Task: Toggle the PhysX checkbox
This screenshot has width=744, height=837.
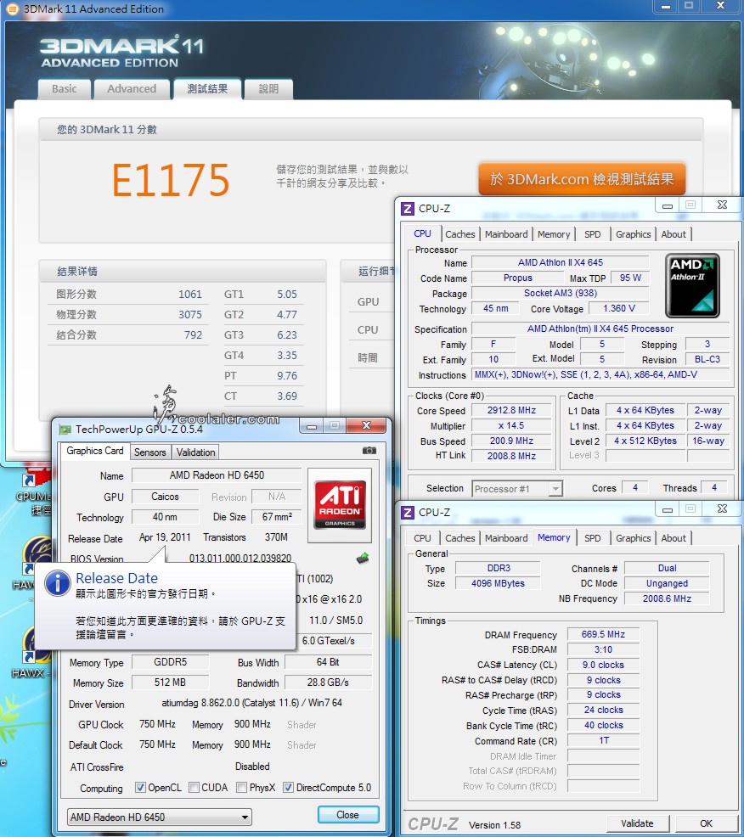Action: tap(241, 788)
